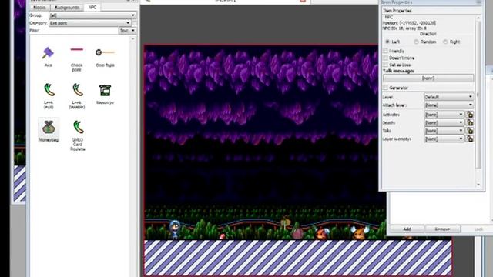Select the Moneybag NPC item
This screenshot has height=277, width=493.
(49, 130)
